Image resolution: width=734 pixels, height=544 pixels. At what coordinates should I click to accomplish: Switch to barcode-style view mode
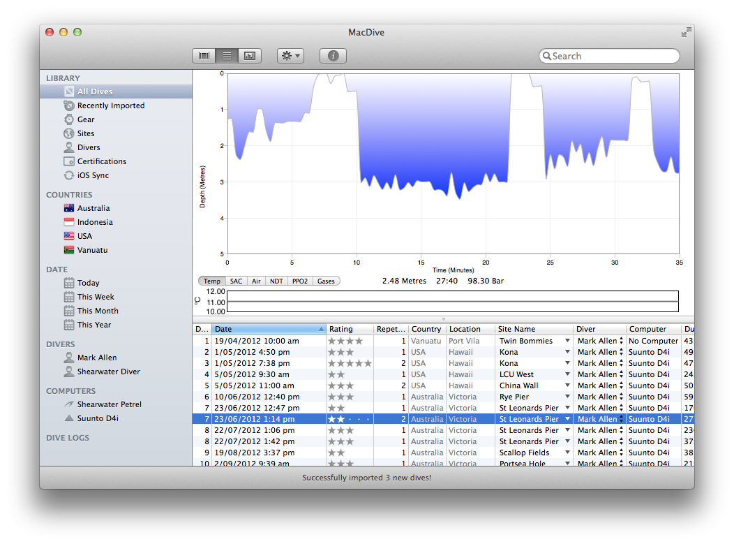(204, 56)
